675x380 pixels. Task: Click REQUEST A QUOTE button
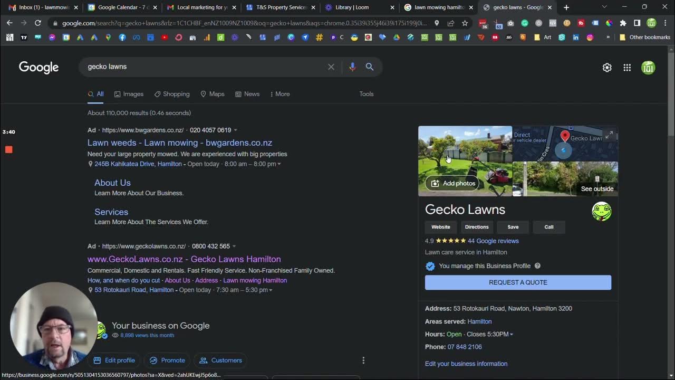pos(518,282)
